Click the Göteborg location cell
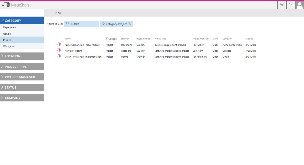Viewport: 304px width, 165px height. tap(126, 51)
